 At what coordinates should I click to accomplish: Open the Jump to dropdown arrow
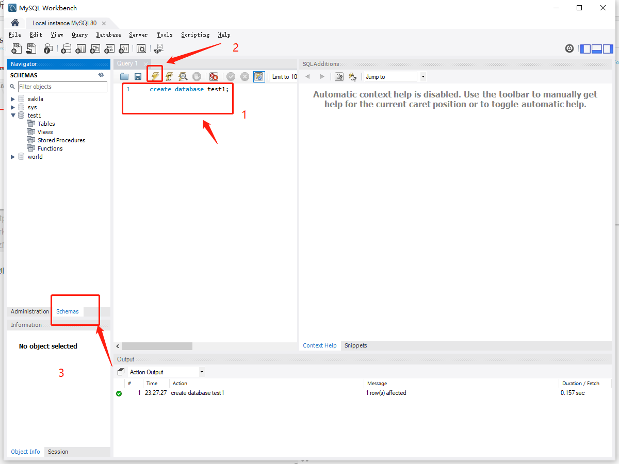(x=423, y=77)
